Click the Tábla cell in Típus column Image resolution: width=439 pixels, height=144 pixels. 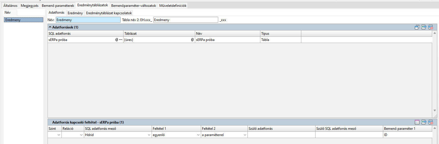[x=281, y=40]
